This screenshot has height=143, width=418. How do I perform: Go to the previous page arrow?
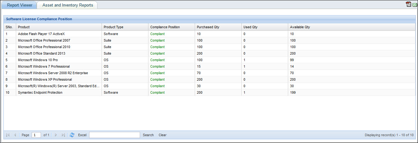pyautogui.click(x=15, y=135)
